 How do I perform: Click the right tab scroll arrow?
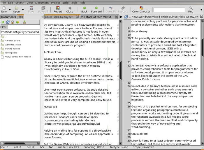[x=121, y=17]
